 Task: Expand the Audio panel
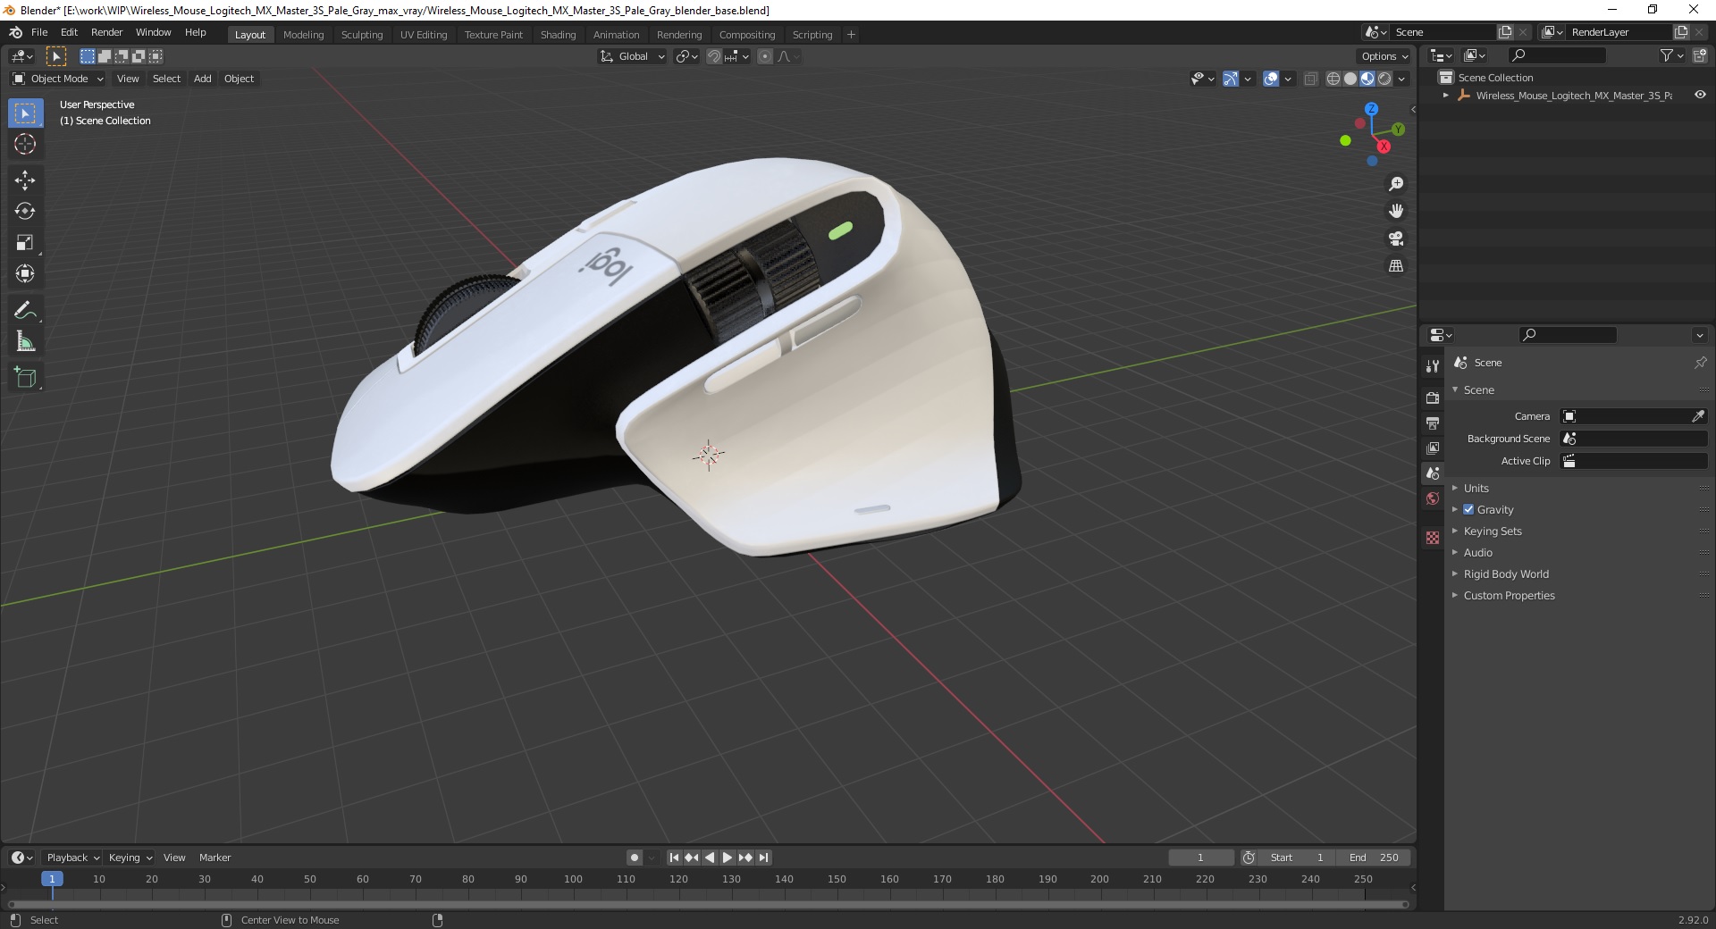[x=1477, y=552]
